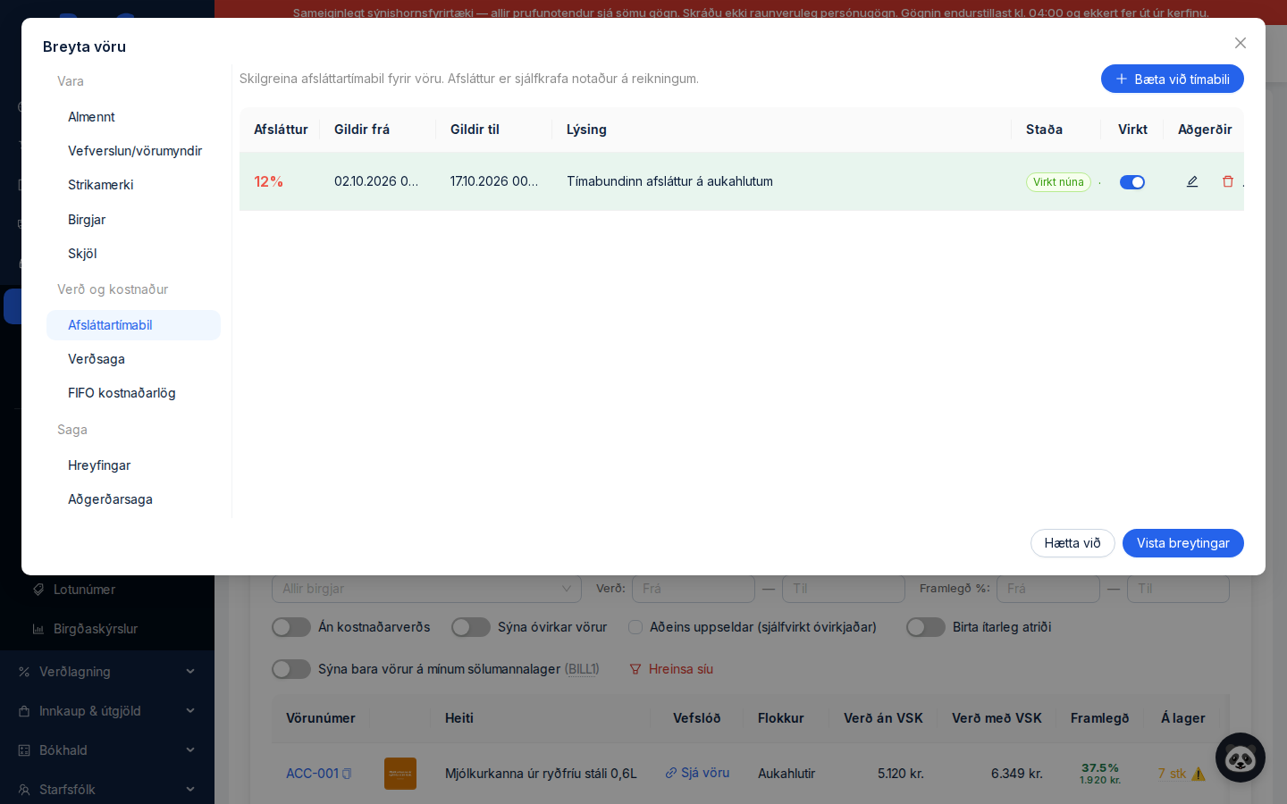The image size is (1287, 804).
Task: Edit the 12% discount period row
Action: pyautogui.click(x=1192, y=181)
